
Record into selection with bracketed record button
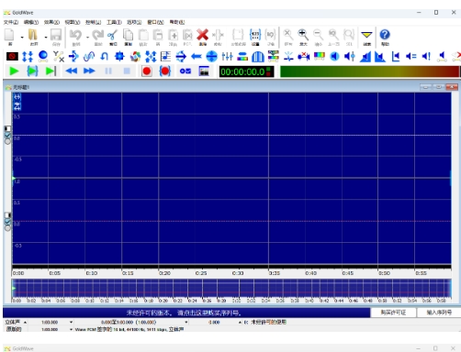pos(164,71)
